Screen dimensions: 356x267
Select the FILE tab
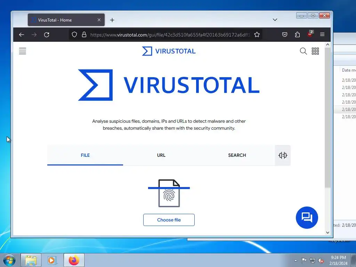(x=85, y=155)
